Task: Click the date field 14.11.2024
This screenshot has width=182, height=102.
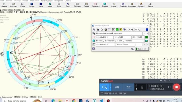Action: [x=104, y=37]
